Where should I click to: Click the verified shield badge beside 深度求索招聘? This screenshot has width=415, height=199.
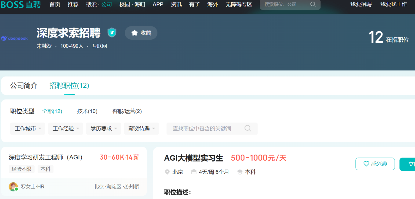(x=112, y=33)
